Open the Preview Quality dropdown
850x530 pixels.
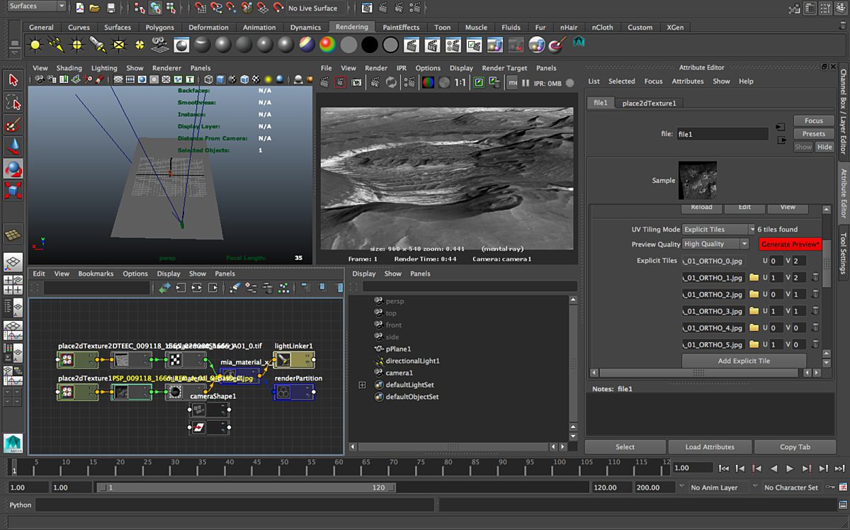pyautogui.click(x=715, y=244)
